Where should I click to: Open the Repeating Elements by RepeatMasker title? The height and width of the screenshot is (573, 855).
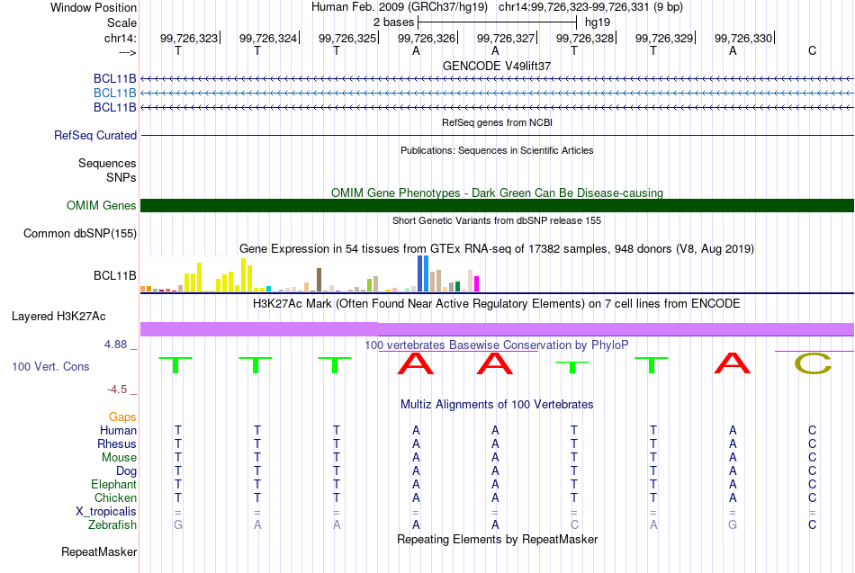pyautogui.click(x=497, y=540)
